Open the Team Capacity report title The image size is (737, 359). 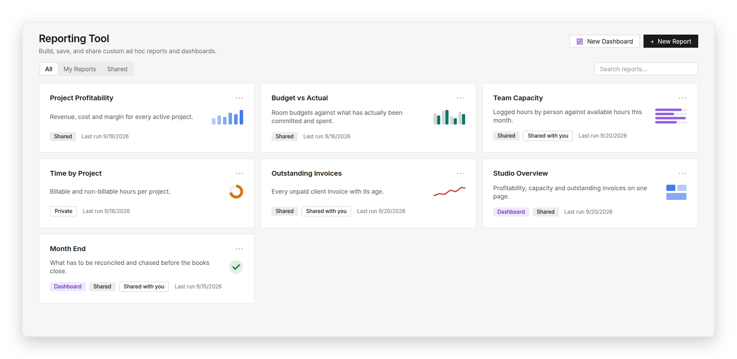click(518, 98)
